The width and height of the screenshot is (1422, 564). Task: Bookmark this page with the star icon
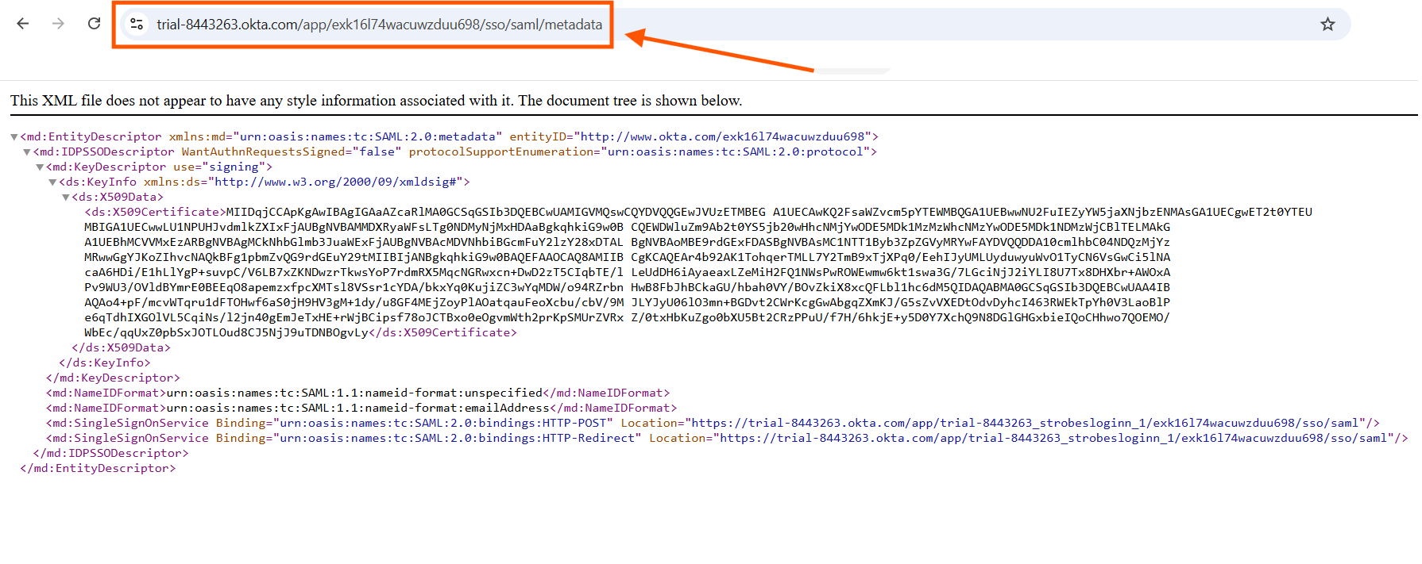1327,25
